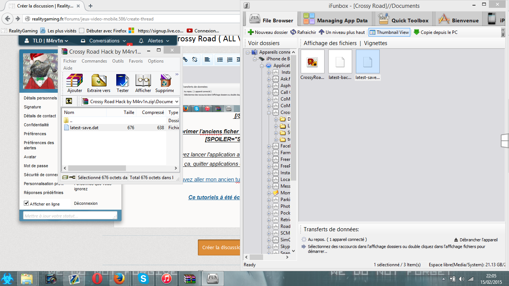Expand the Facebook app tree node
Image resolution: width=509 pixels, height=286 pixels.
click(269, 146)
